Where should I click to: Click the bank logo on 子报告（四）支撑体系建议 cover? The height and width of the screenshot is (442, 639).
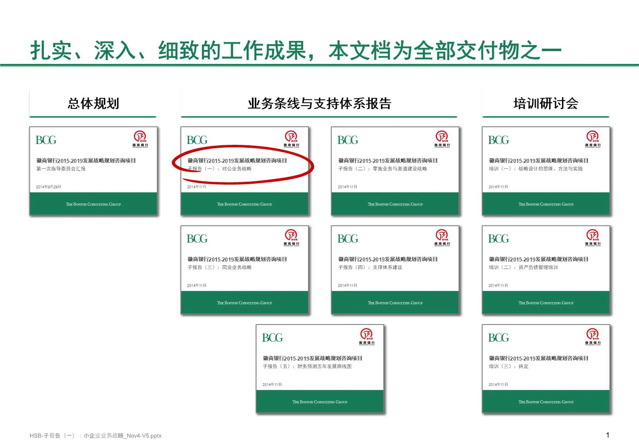tap(442, 237)
